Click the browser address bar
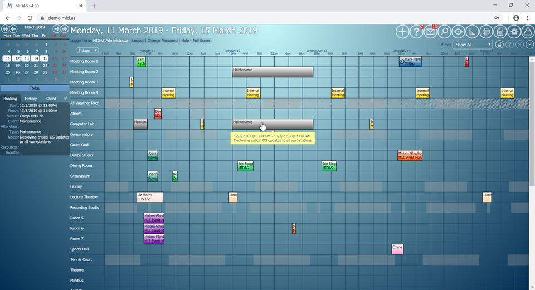Viewport: 535px width, 290px height. 266,18
